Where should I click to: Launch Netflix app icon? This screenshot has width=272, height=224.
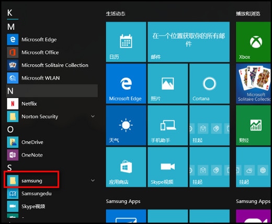[13, 104]
